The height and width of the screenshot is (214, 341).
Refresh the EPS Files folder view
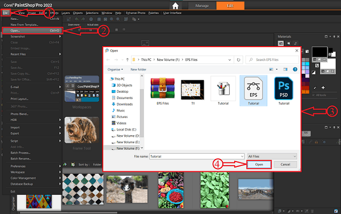click(238, 59)
